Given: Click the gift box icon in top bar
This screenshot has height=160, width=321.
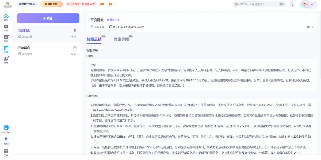Looking at the screenshot, I should pos(110,4).
